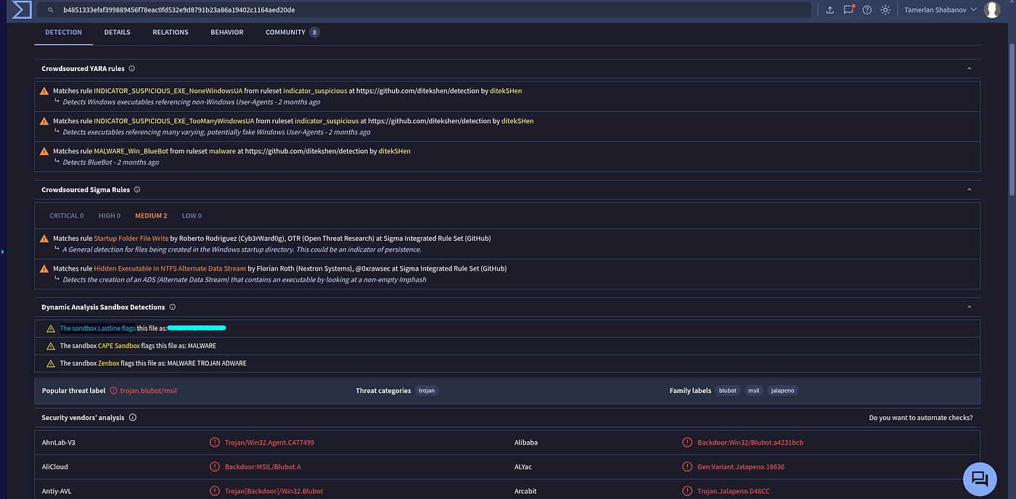The image size is (1016, 499).
Task: Click warning icon beside TooManyWindowsUA rule
Action: pyautogui.click(x=44, y=121)
